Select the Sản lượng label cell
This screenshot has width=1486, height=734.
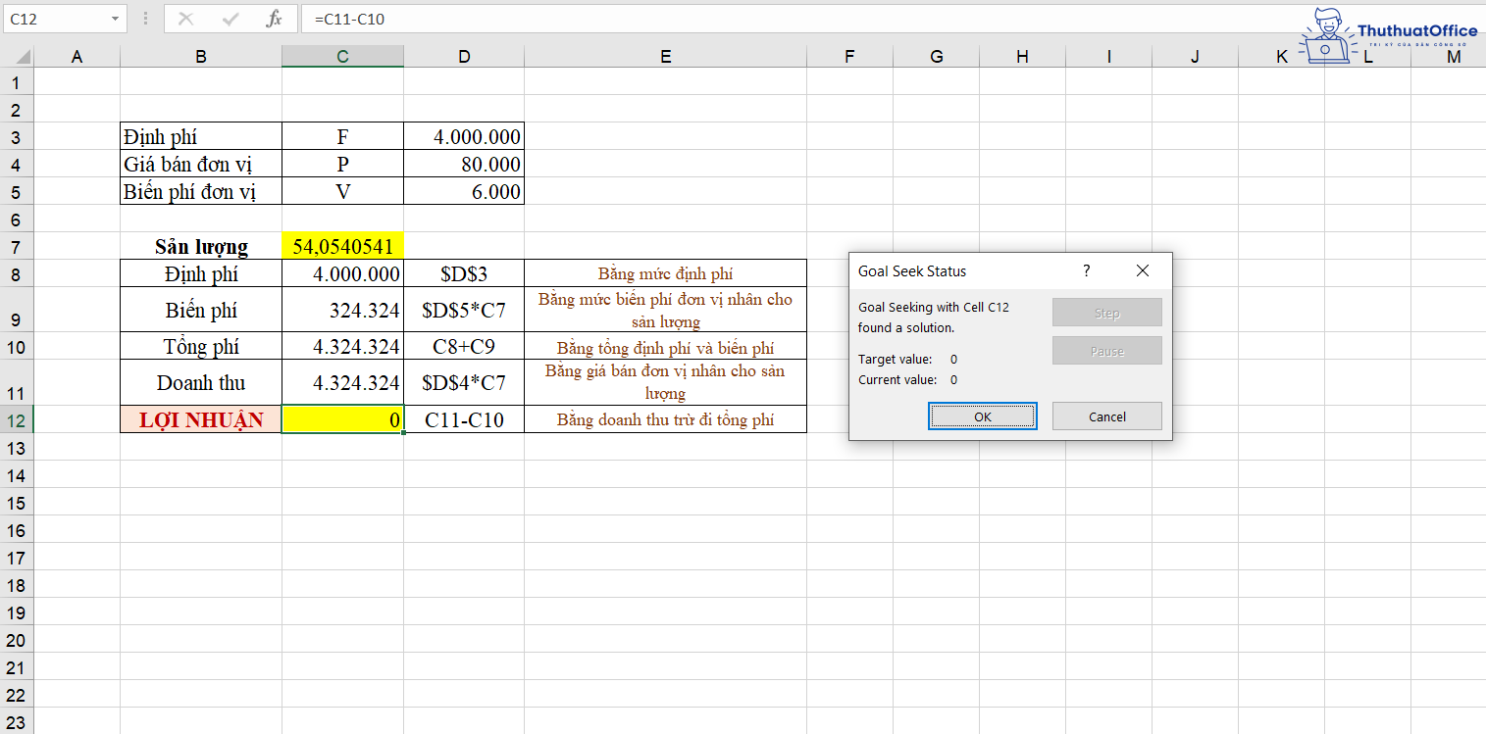(x=200, y=246)
